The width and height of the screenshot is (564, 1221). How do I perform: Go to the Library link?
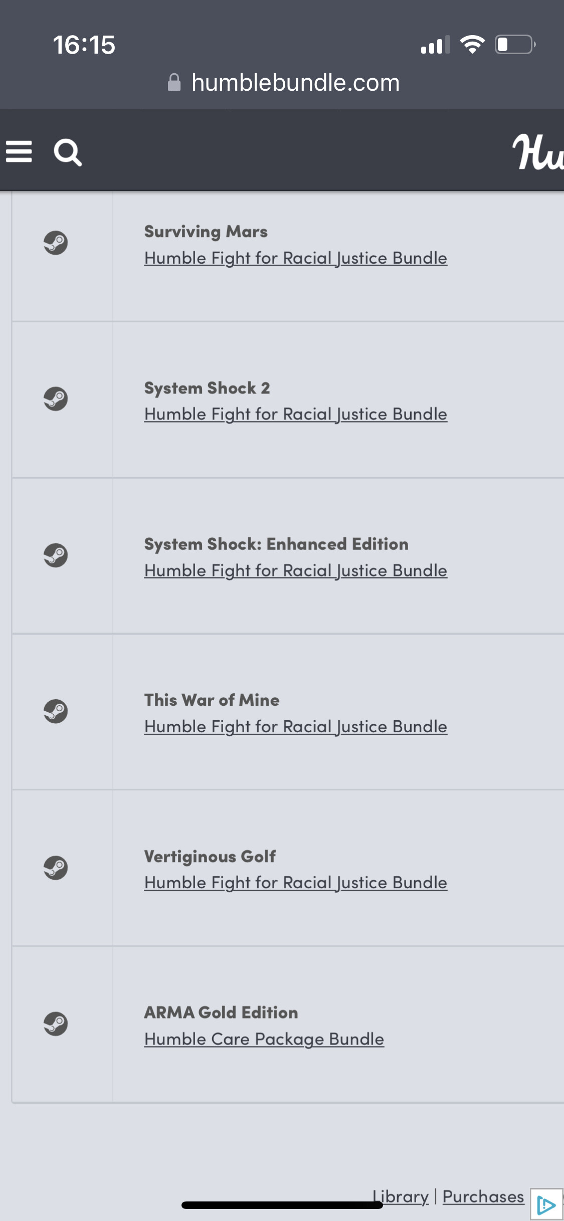coord(401,1197)
